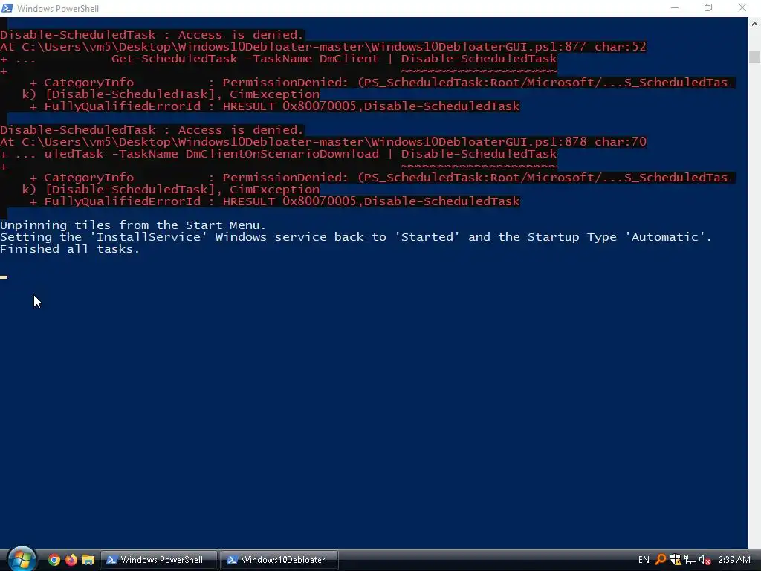Switch to Windows10Debloater taskbar button
761x571 pixels.
coord(279,560)
